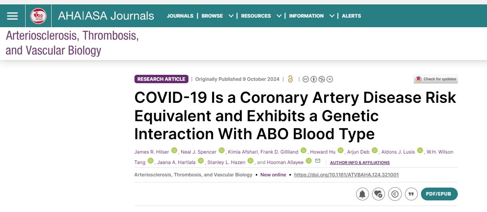Open the Journals menu item
Viewport: 487px width, 212px height.
pos(180,16)
